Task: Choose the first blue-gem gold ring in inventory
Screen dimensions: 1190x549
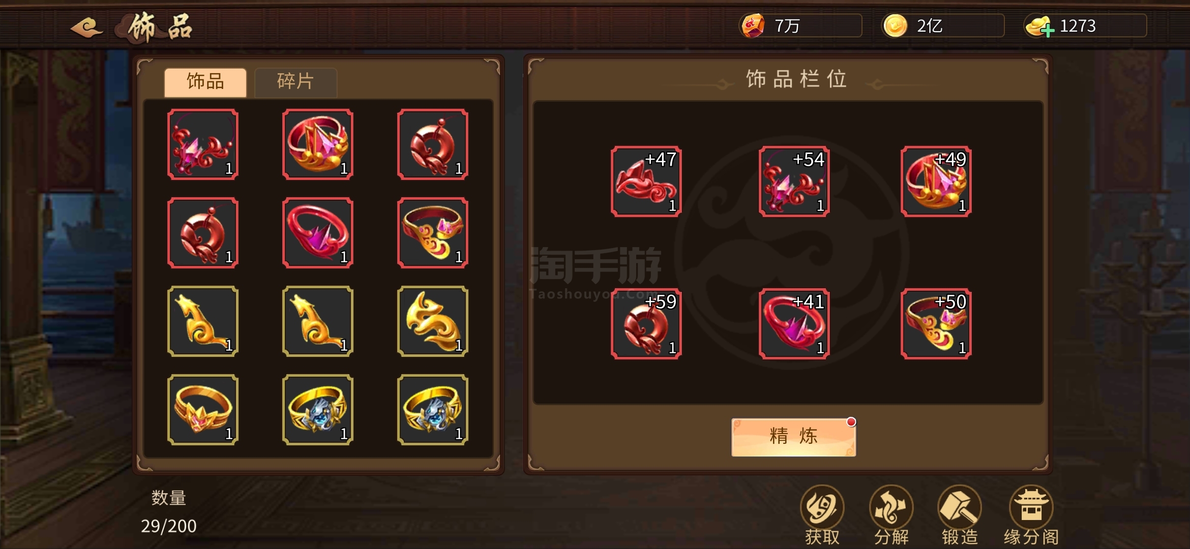Action: pyautogui.click(x=318, y=410)
